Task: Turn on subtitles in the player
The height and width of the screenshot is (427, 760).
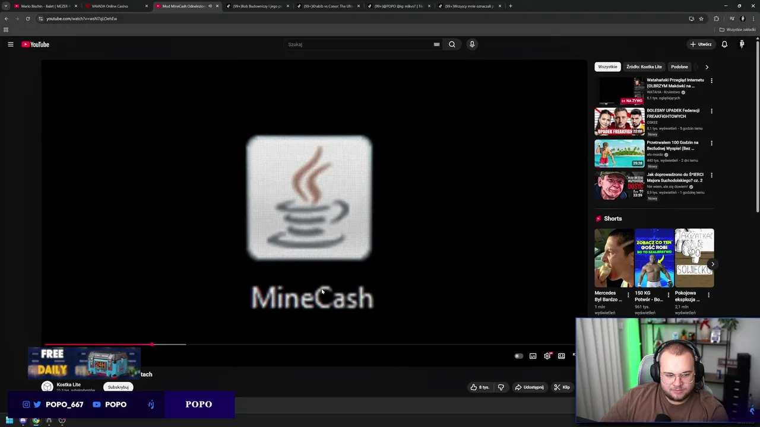Action: (x=533, y=356)
